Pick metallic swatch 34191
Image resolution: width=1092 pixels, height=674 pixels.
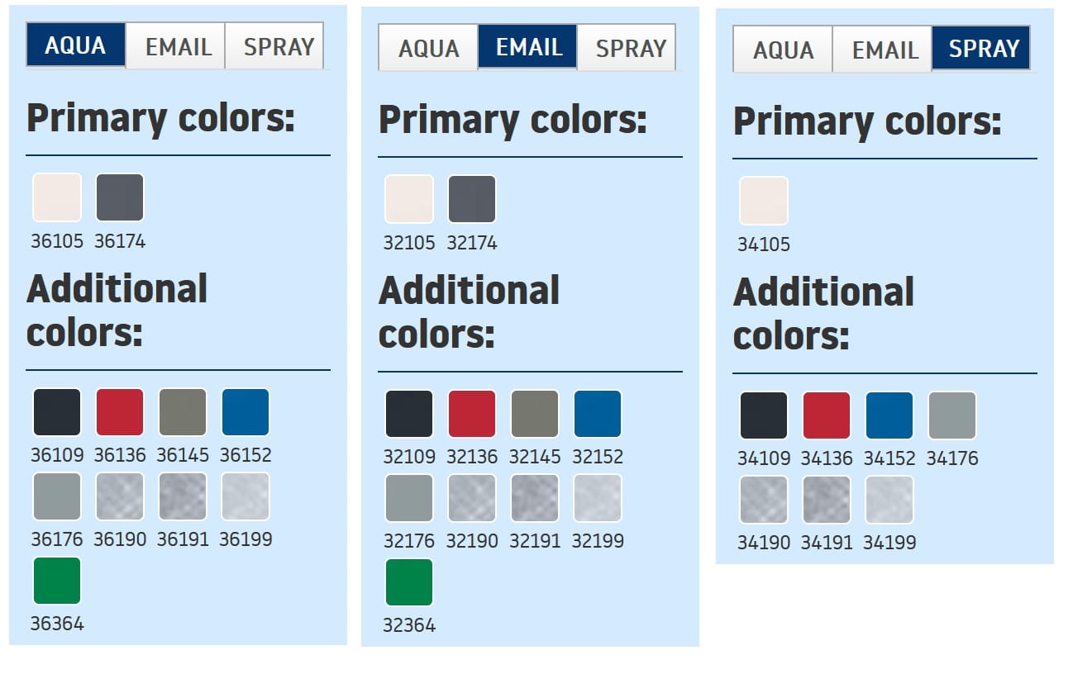click(827, 500)
